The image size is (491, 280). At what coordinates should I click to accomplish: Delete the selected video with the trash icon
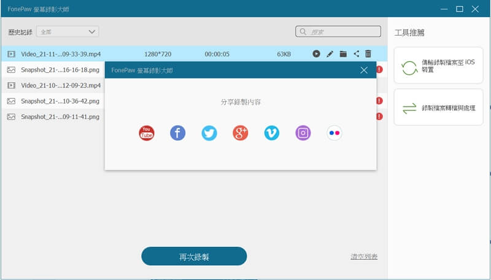368,54
